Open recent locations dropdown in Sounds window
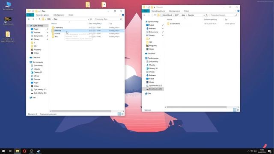274x154 pixels. click(152, 15)
